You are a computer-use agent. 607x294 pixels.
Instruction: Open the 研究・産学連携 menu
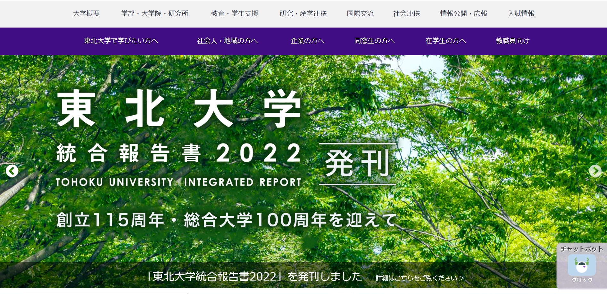coord(303,13)
